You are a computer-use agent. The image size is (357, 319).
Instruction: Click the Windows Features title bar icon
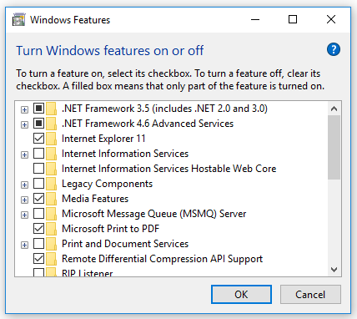click(18, 20)
